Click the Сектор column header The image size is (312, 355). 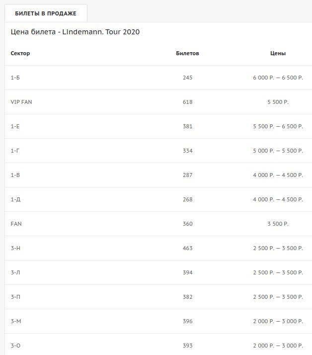pos(20,53)
